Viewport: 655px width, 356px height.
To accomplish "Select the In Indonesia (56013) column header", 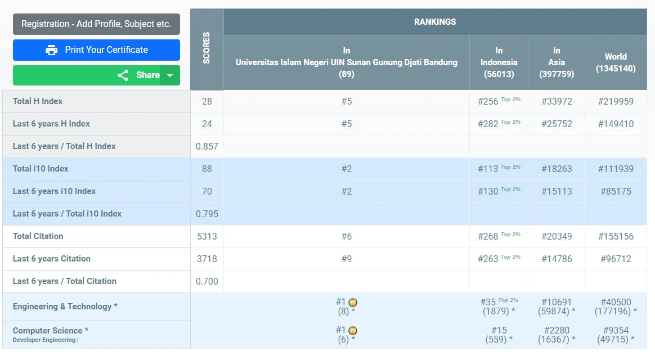I will click(x=499, y=62).
